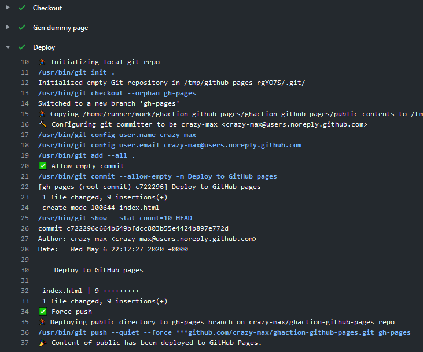The height and width of the screenshot is (352, 423).
Task: Click 'Configuring git committer' log line
Action: (209, 124)
